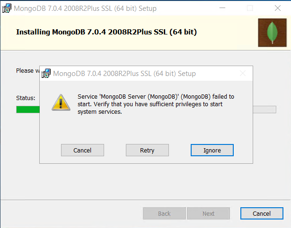Click the yellow warning triangle icon
This screenshot has width=291, height=228.
[60, 102]
